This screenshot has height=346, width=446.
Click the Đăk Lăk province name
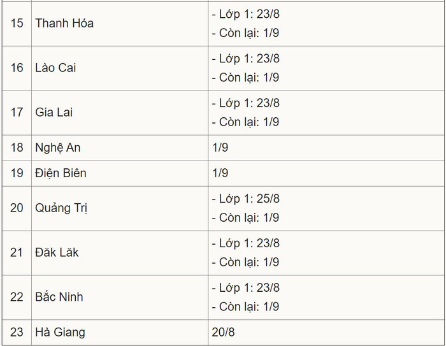[x=57, y=252]
